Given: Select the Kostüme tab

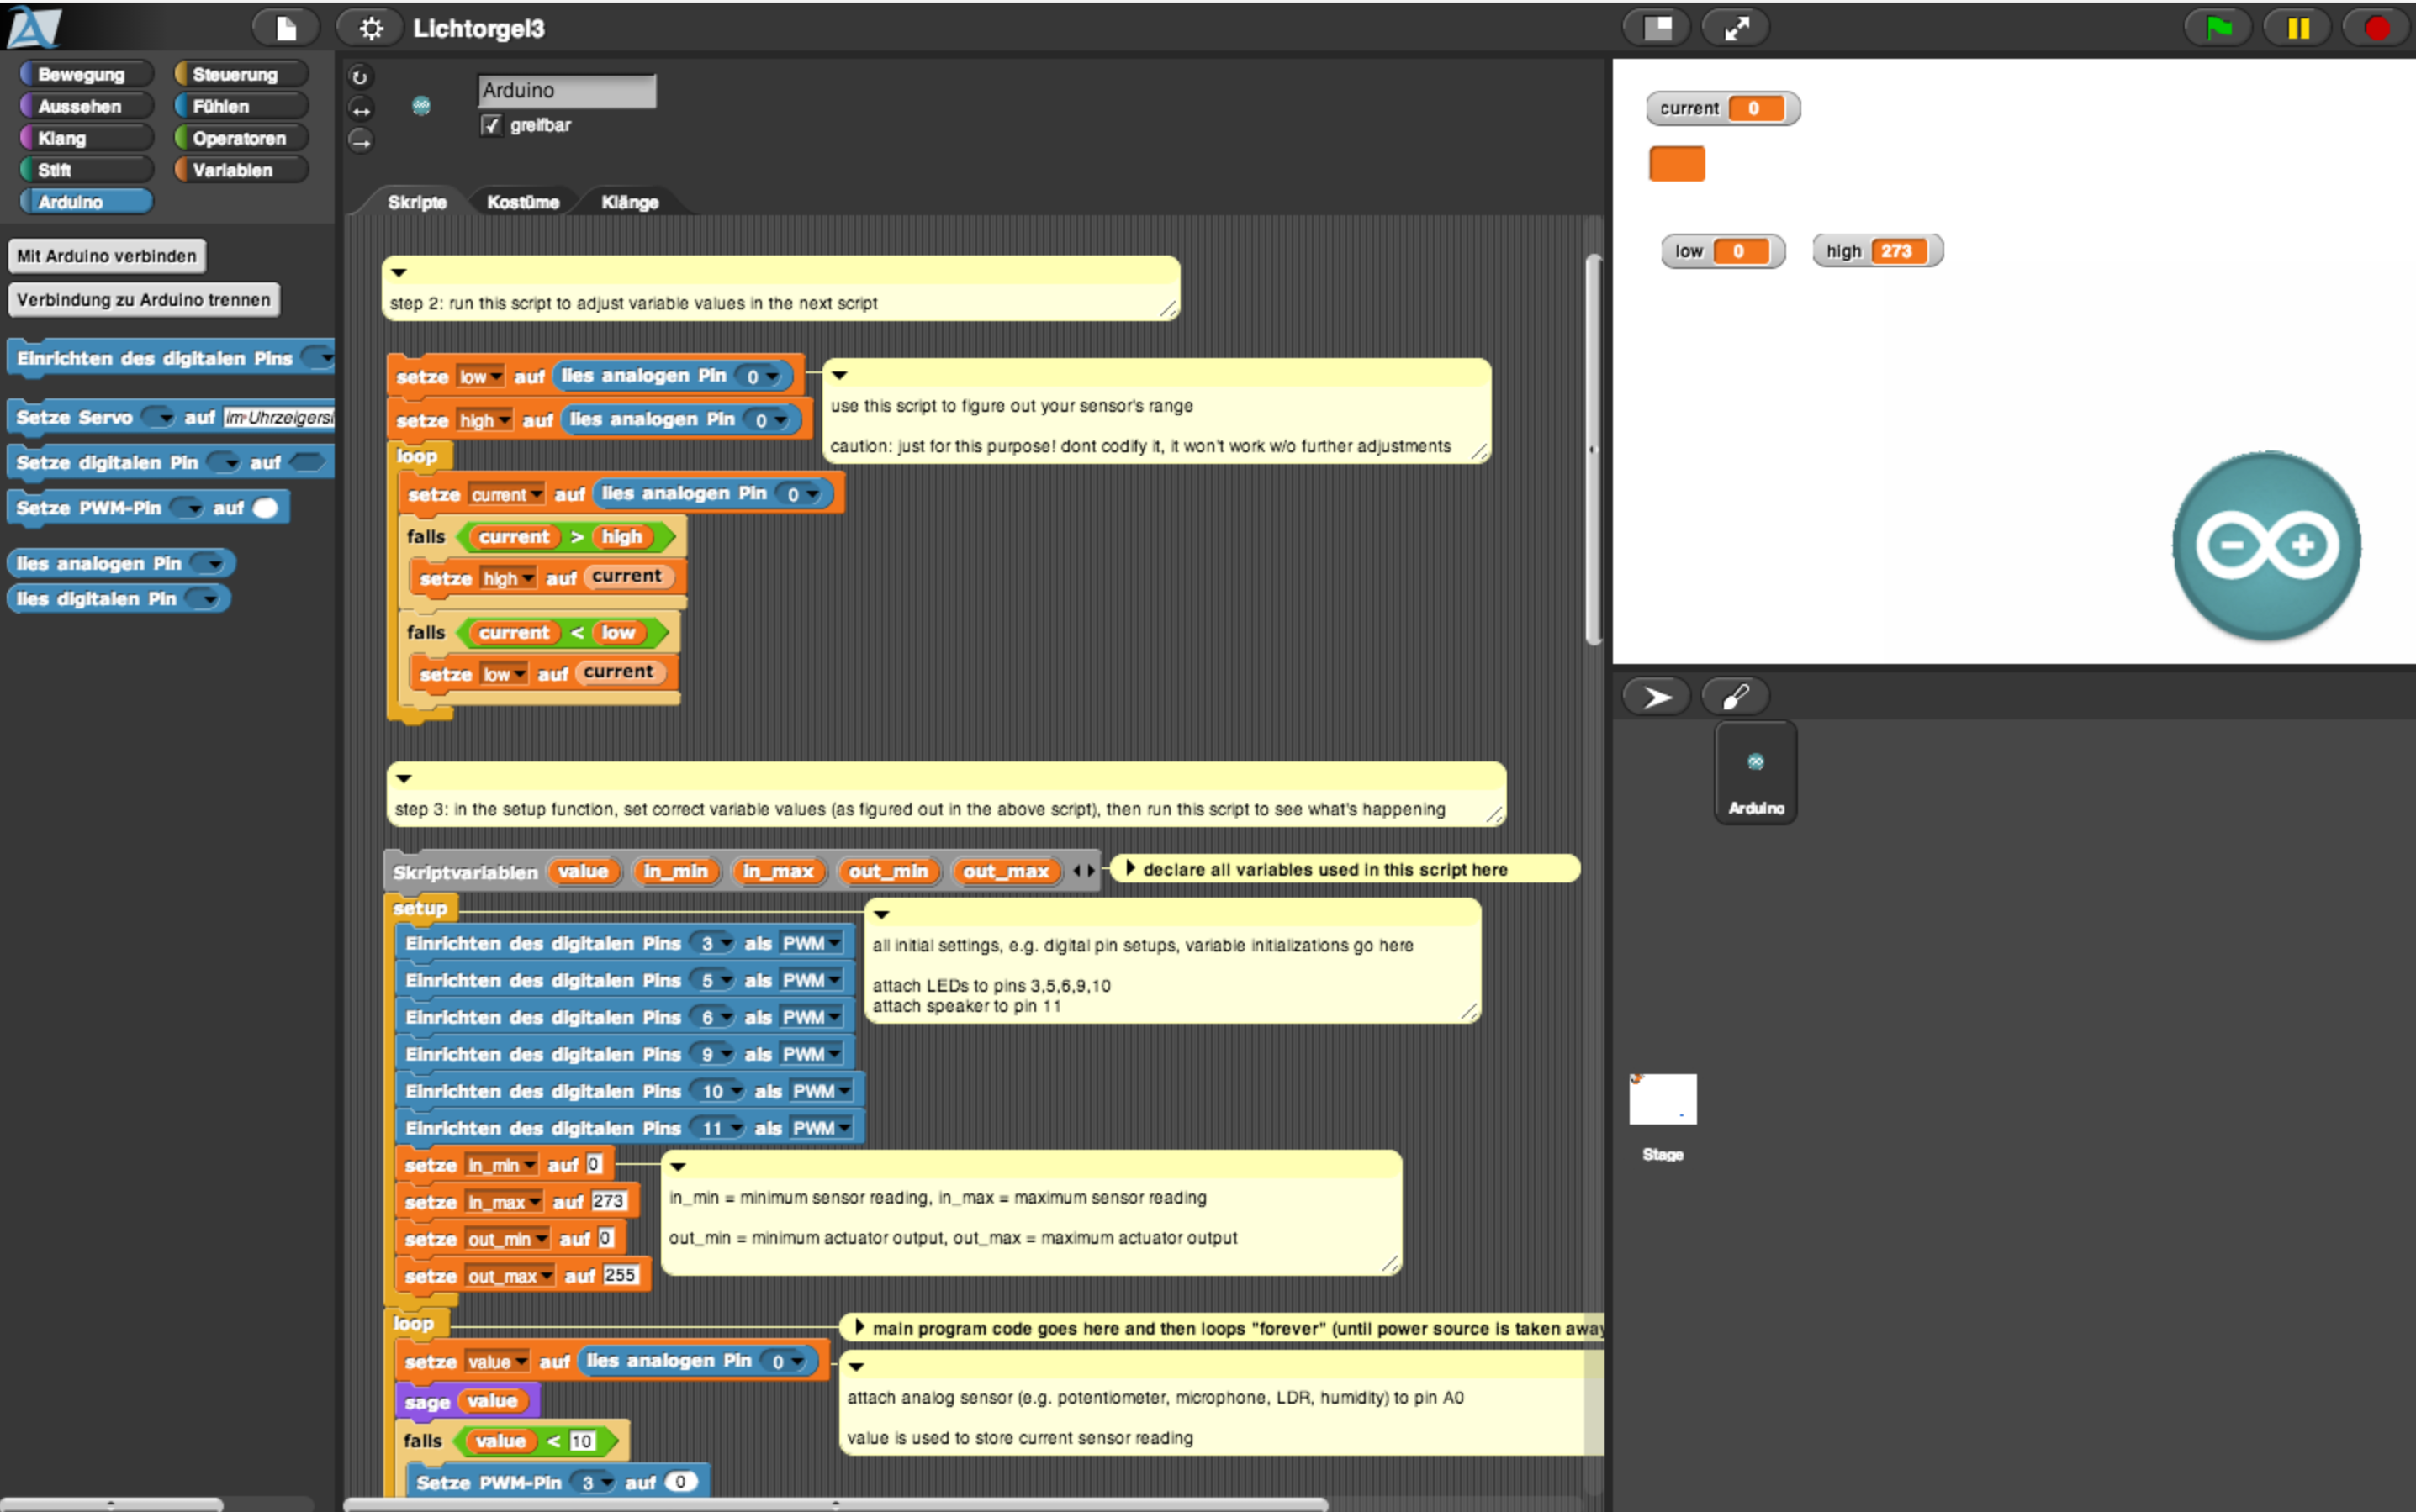Looking at the screenshot, I should tap(521, 202).
